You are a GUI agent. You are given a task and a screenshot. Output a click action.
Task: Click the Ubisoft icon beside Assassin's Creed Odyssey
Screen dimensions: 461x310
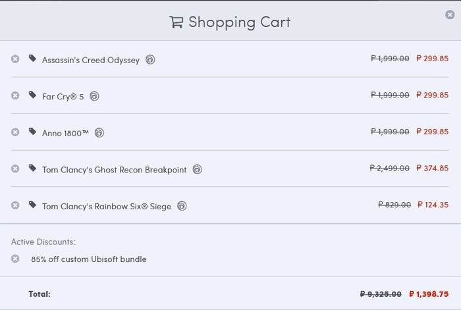tap(150, 60)
